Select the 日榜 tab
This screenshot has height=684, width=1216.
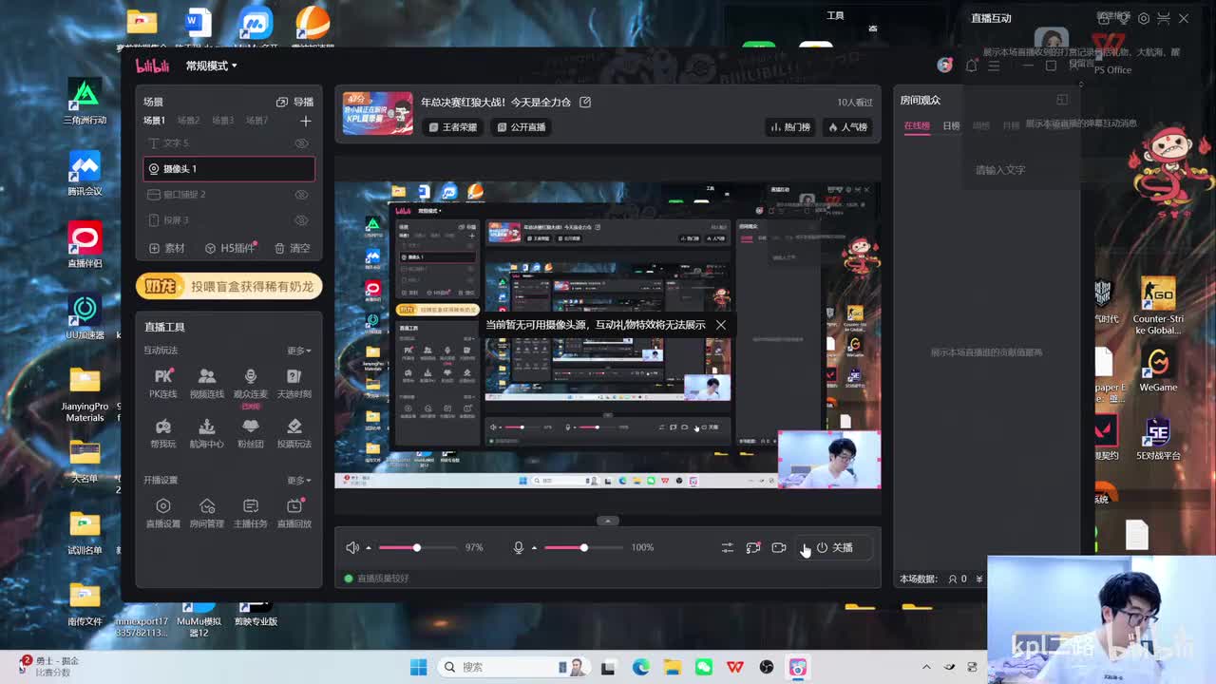click(951, 125)
